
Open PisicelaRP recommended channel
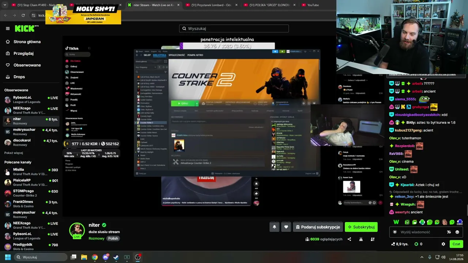point(31,182)
